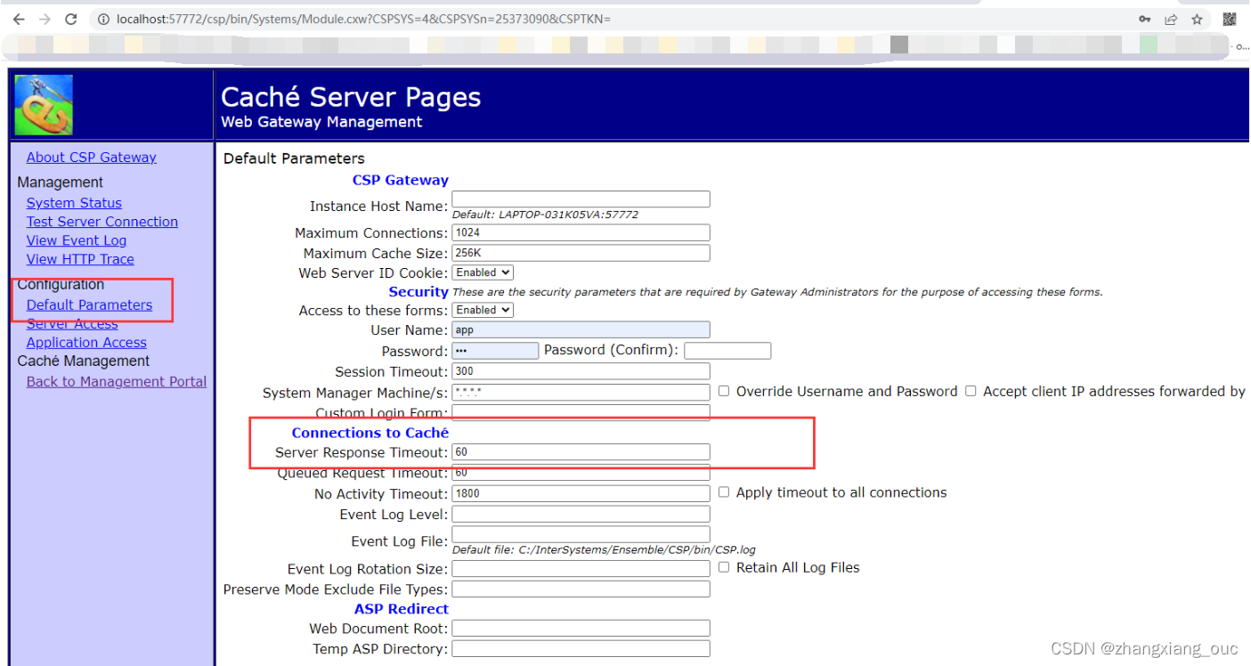This screenshot has height=666, width=1251.
Task: Click the Event Log Level field
Action: tap(581, 514)
